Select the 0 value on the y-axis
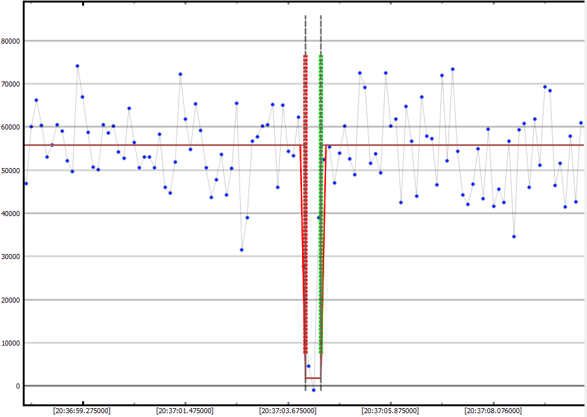 point(18,386)
